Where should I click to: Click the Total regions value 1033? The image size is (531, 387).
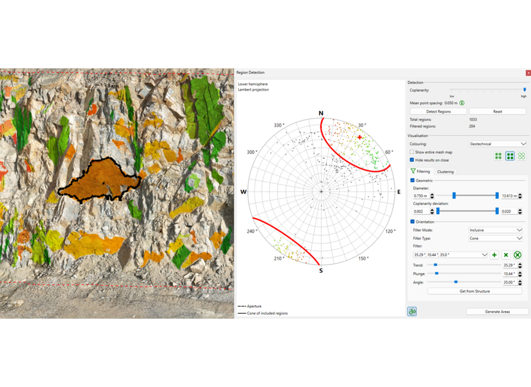[473, 120]
